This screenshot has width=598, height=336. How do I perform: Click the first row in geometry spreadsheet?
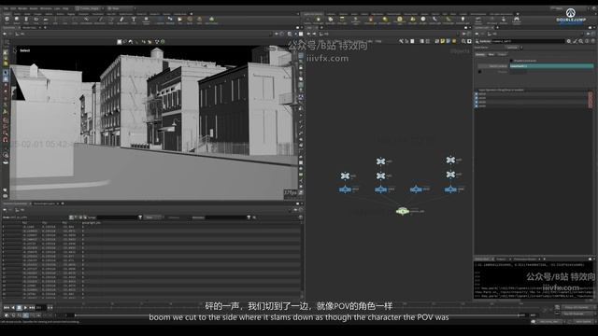coord(151,226)
